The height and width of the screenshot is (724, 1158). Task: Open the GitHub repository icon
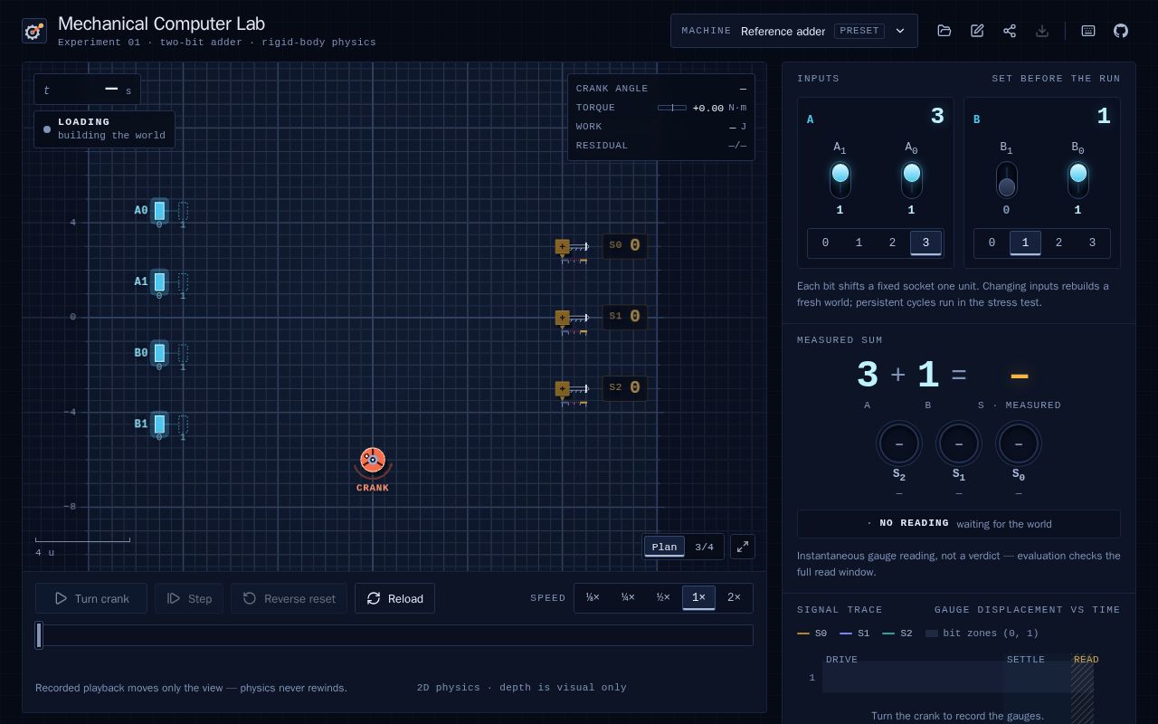tap(1121, 31)
